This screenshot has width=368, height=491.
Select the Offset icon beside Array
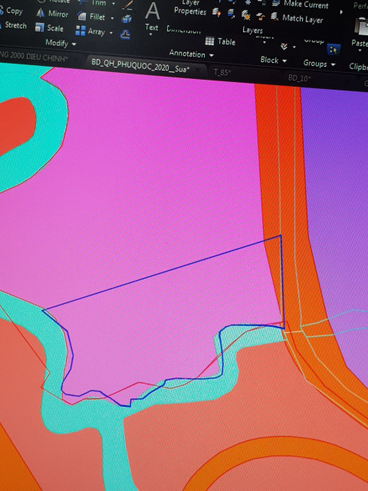click(125, 34)
